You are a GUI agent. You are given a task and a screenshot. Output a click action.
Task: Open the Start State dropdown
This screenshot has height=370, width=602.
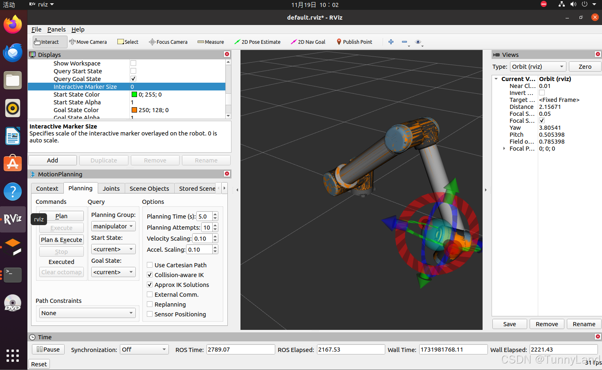tap(113, 249)
